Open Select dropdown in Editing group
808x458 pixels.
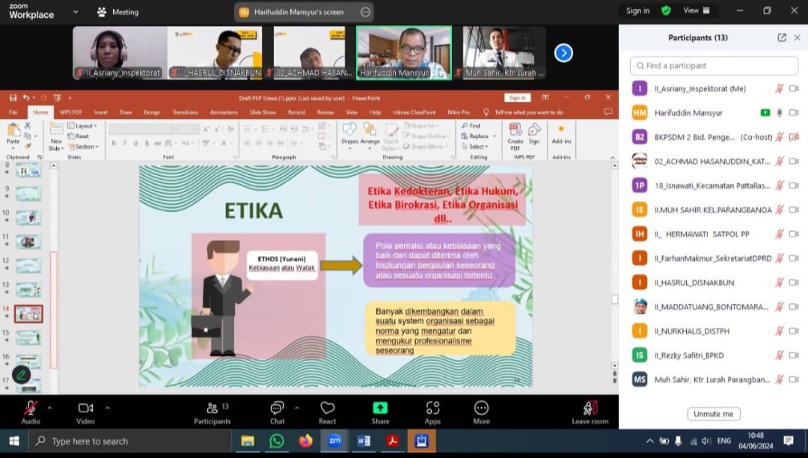tap(474, 147)
